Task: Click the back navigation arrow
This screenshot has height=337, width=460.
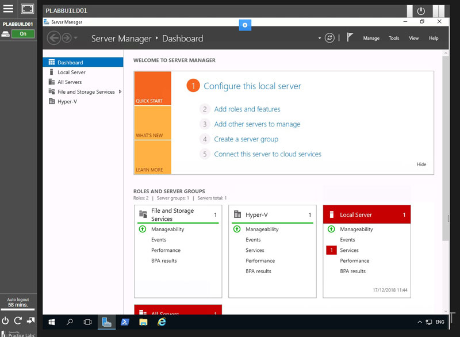Action: click(53, 38)
